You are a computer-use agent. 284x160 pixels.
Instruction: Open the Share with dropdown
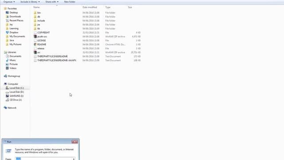pos(52,2)
